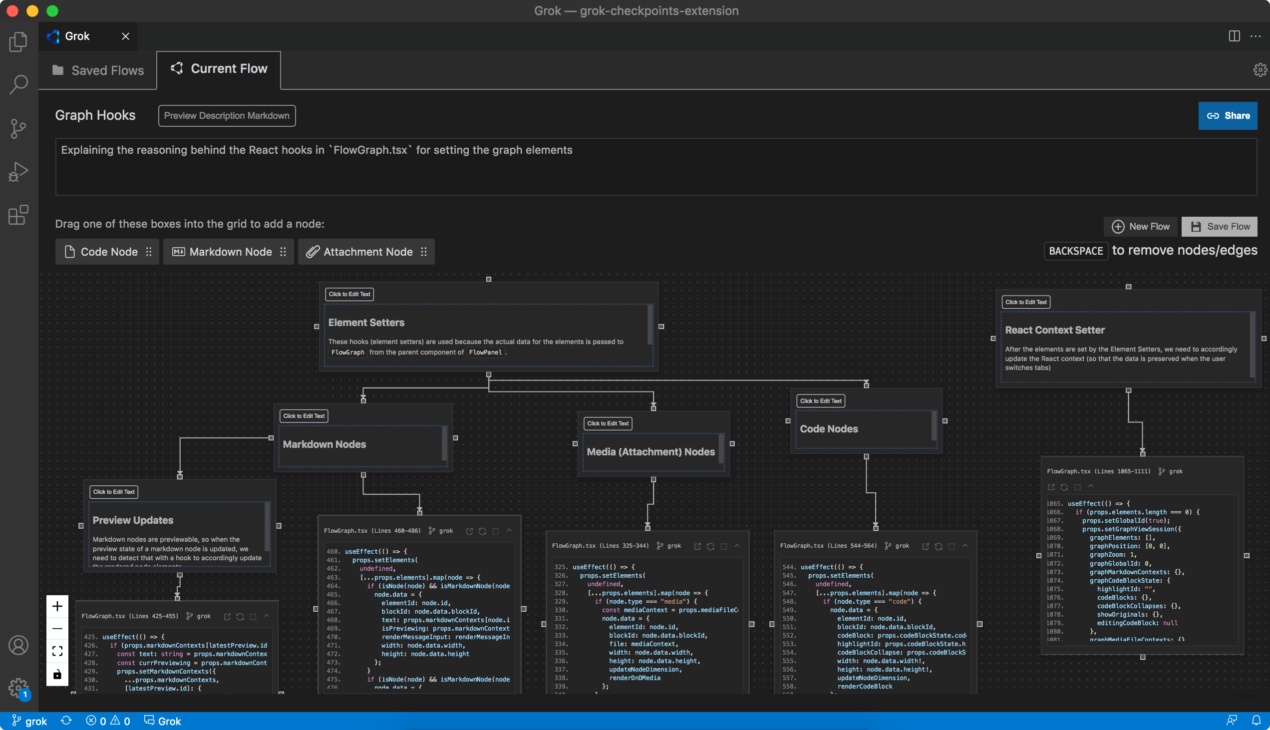Click Edit Text on Code Nodes node
The height and width of the screenshot is (730, 1270).
[820, 401]
